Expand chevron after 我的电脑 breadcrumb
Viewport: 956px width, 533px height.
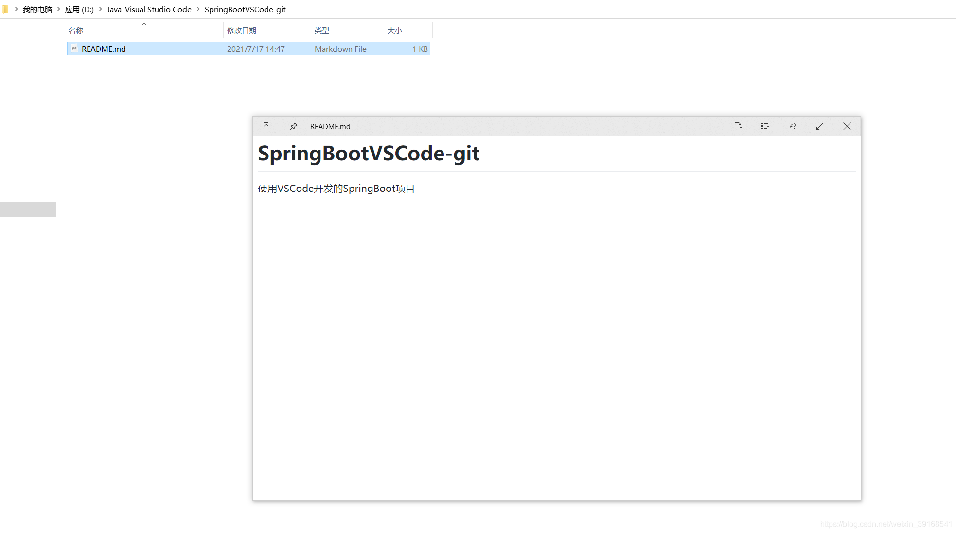pyautogui.click(x=59, y=9)
